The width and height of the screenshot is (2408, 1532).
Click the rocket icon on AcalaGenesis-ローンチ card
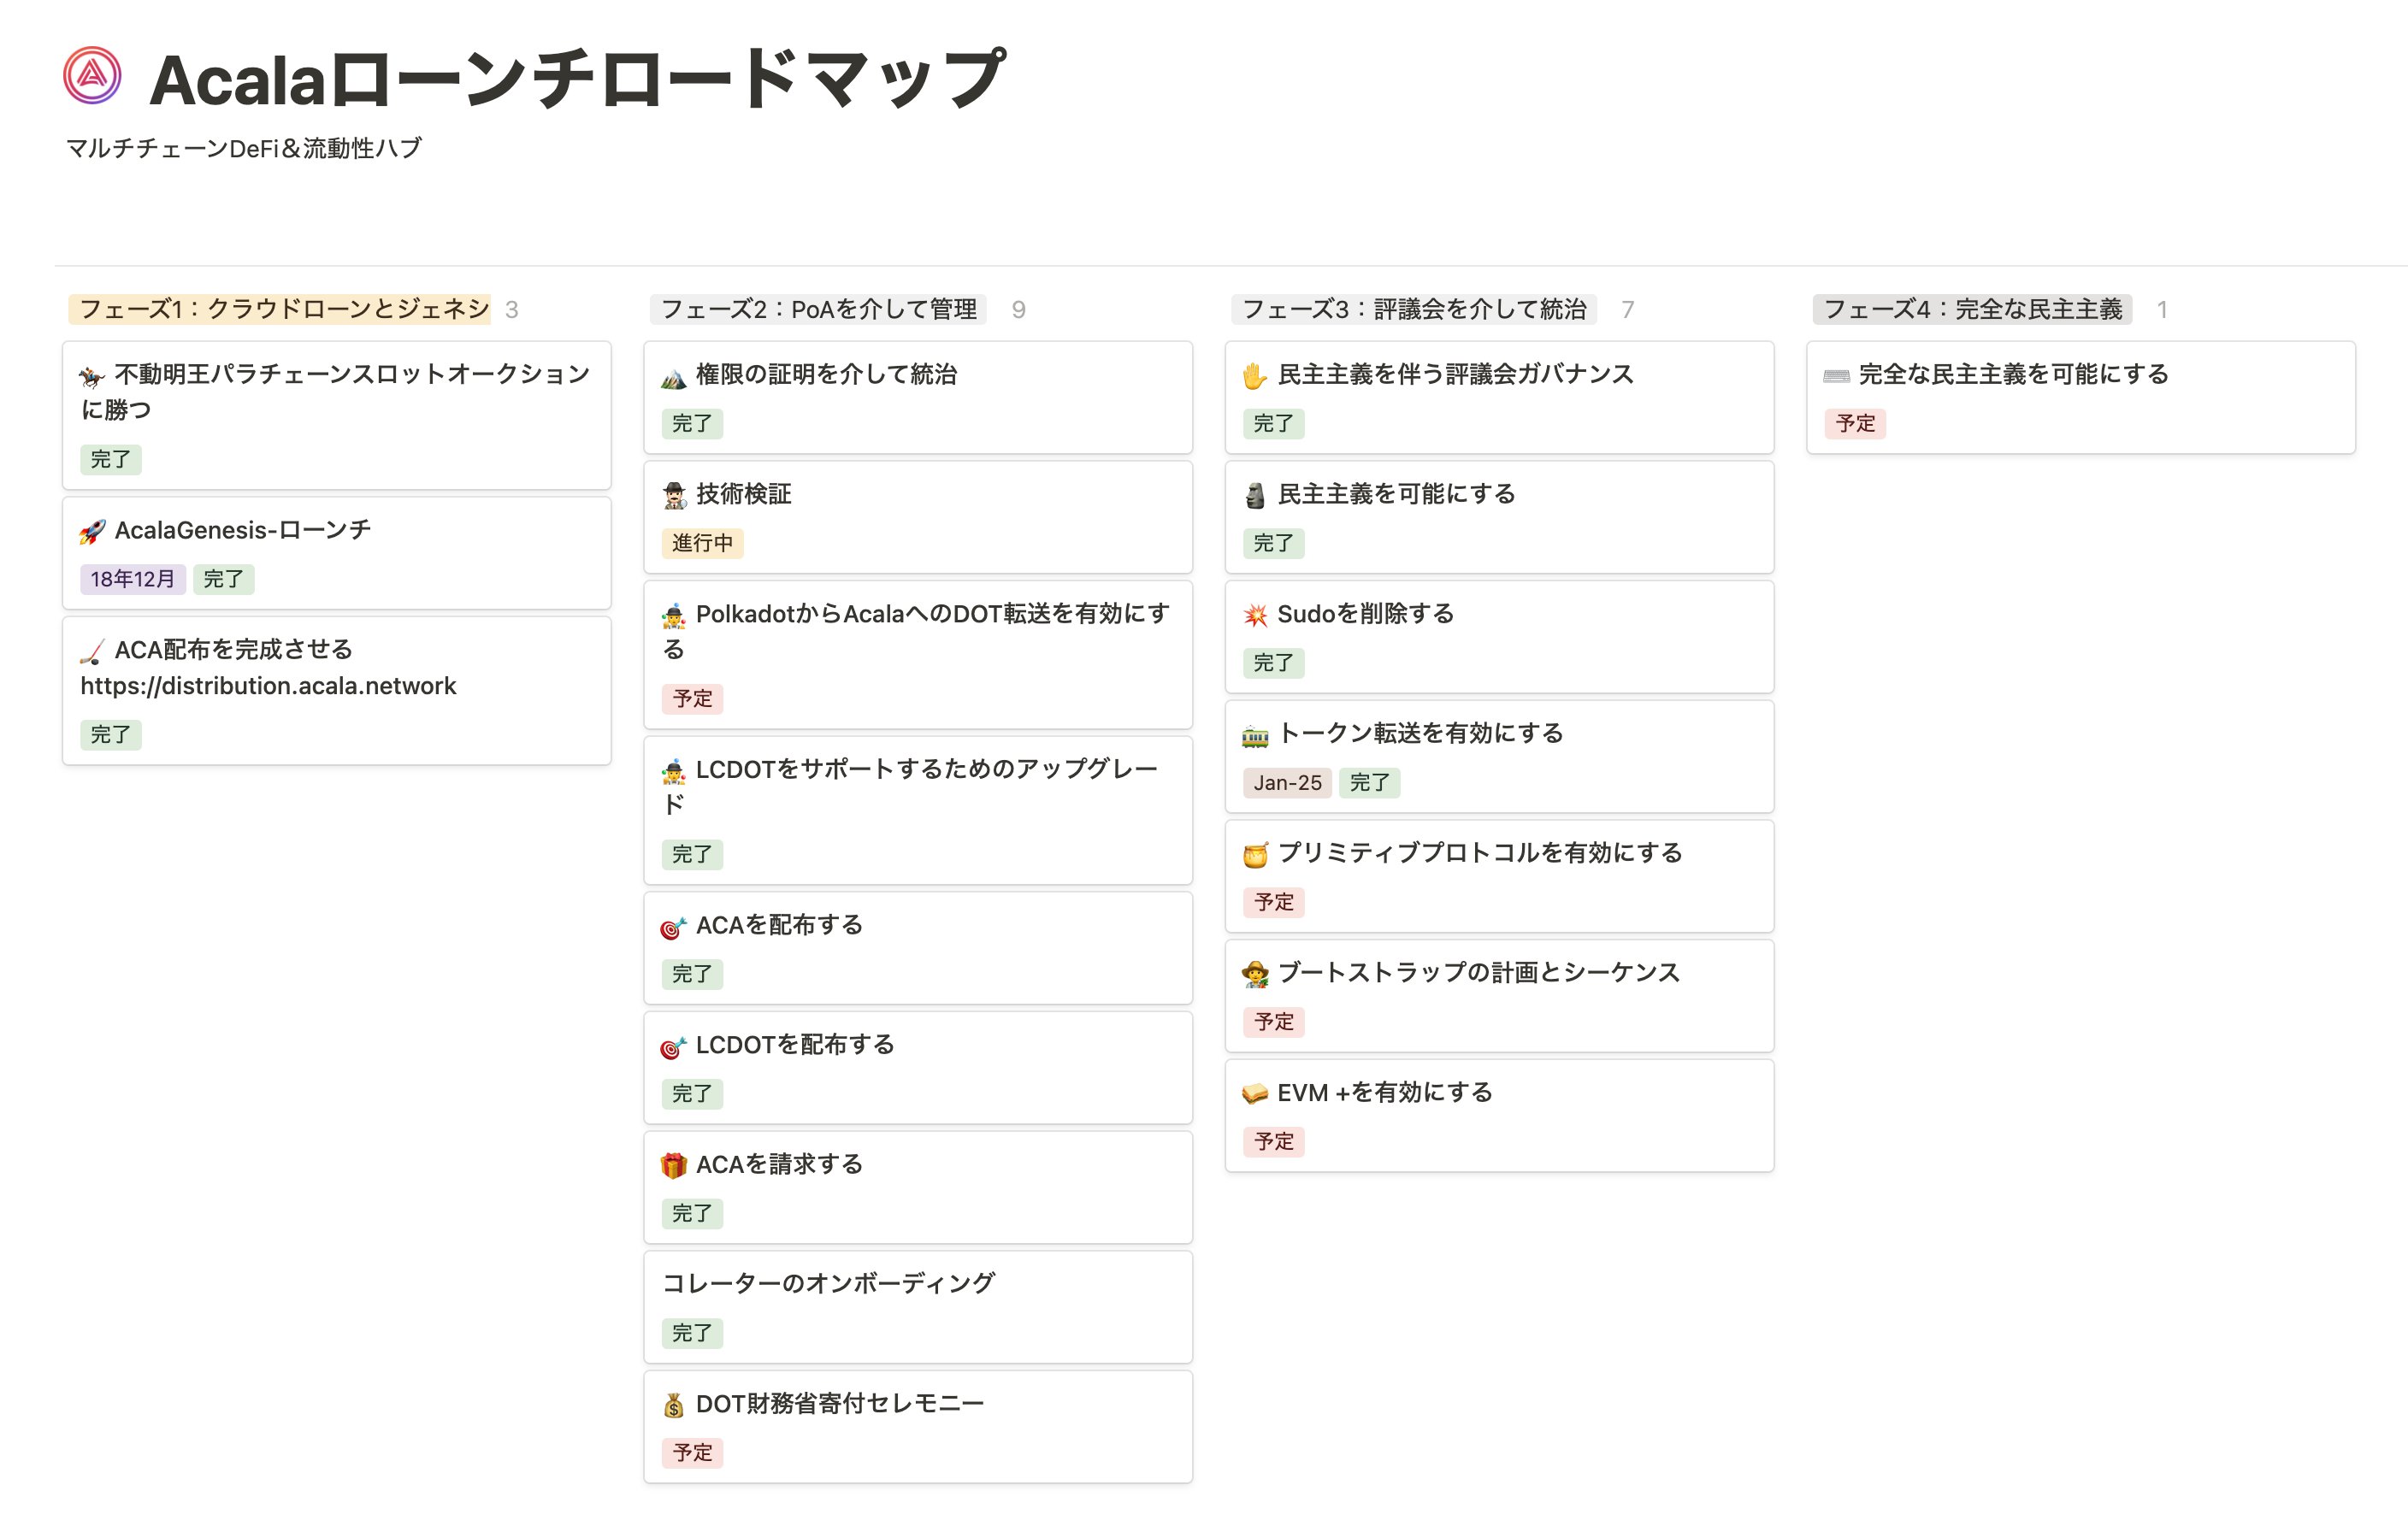point(92,532)
